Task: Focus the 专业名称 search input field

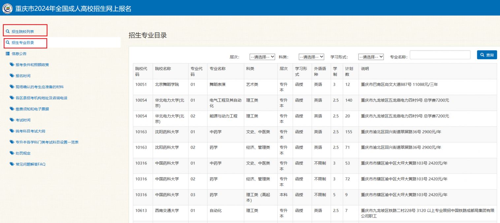Action: point(440,55)
